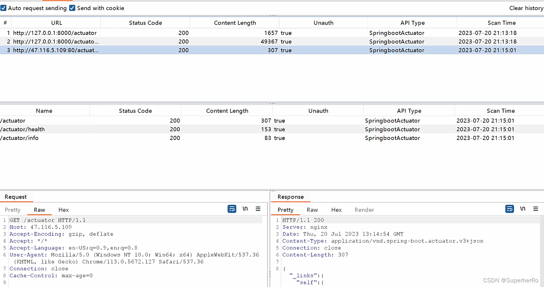This screenshot has height=287, width=544.
Task: Sort lower table by Scan Time header
Action: pyautogui.click(x=500, y=111)
